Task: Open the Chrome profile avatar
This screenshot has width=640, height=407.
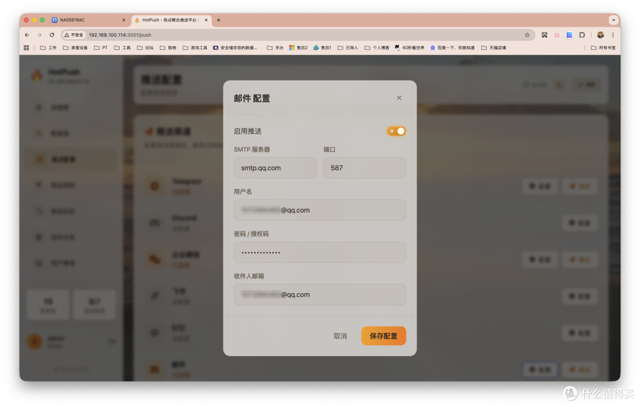Action: click(x=600, y=35)
